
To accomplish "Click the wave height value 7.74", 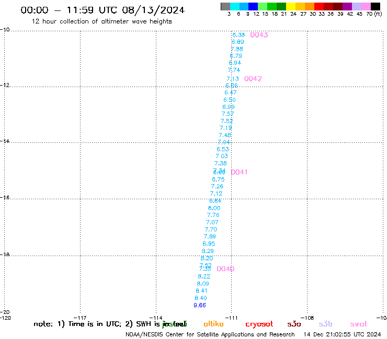I will pos(234,70).
